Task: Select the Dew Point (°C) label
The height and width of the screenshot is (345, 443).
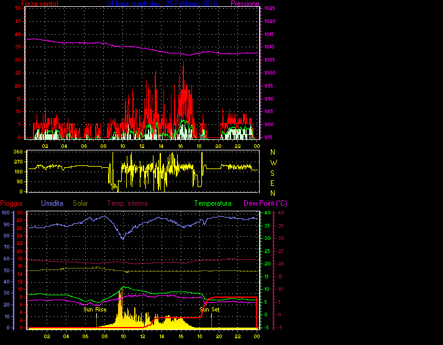Action: [265, 203]
